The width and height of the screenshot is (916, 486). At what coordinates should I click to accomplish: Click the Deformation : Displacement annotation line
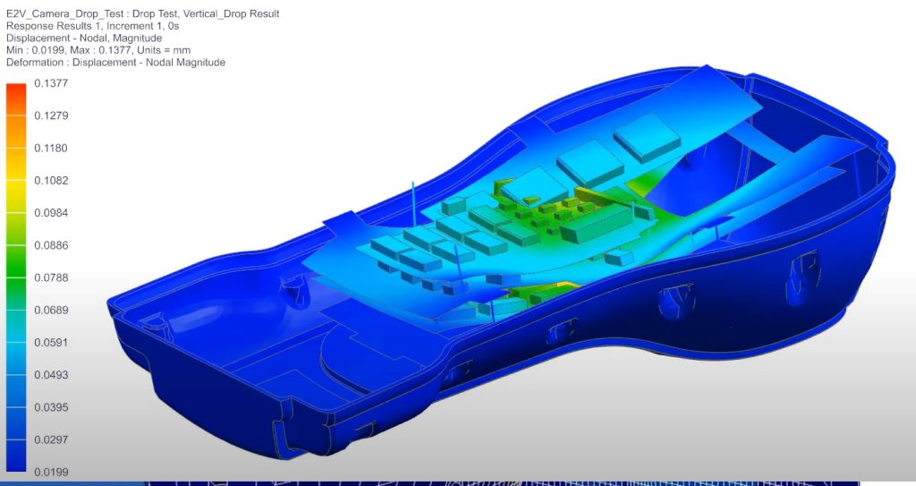[115, 63]
